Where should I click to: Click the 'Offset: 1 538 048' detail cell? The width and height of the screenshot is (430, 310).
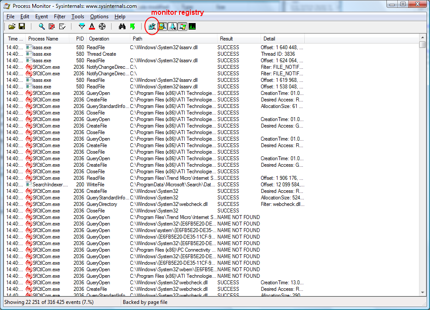(x=282, y=87)
